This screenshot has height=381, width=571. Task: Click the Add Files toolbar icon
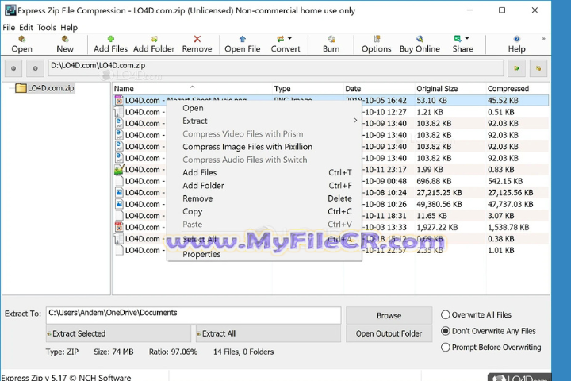pos(110,44)
